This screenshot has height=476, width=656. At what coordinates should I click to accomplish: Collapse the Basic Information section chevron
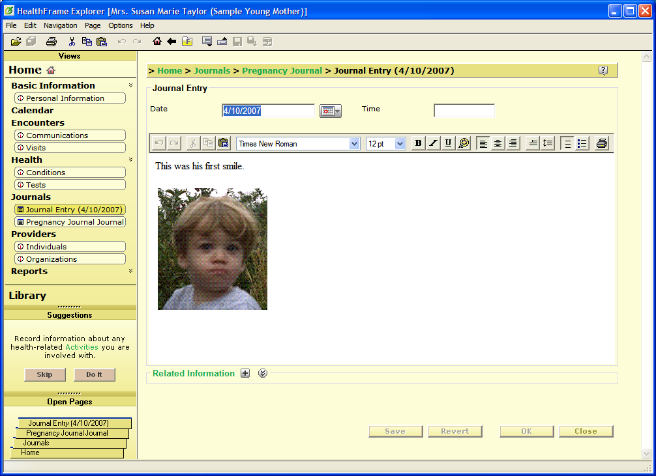pos(130,85)
